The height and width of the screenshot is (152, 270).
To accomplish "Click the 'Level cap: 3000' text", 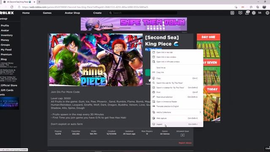I will (61, 98).
